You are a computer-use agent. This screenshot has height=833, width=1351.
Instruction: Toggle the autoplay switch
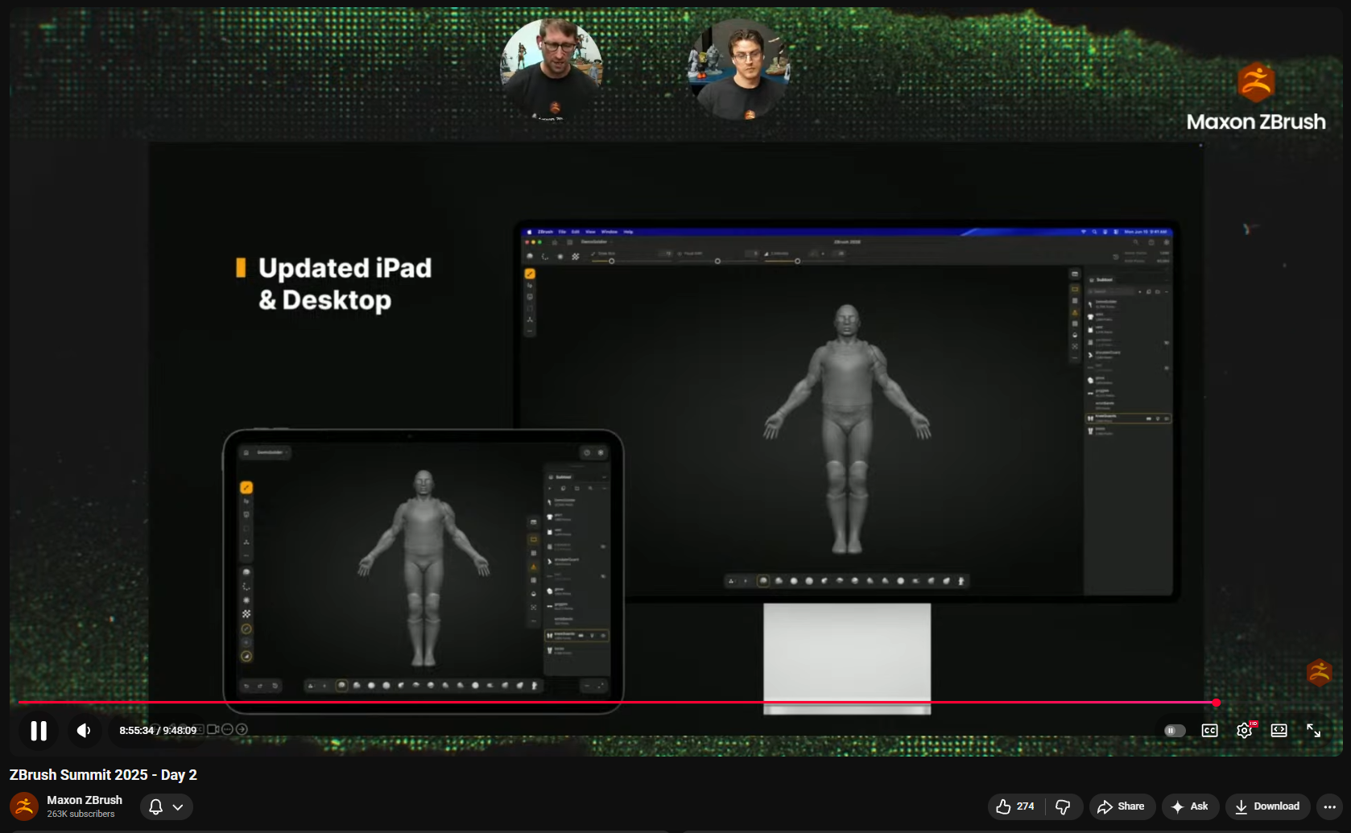point(1175,731)
